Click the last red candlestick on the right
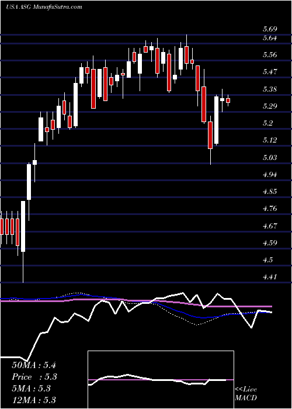The image size is (292, 409). point(228,100)
